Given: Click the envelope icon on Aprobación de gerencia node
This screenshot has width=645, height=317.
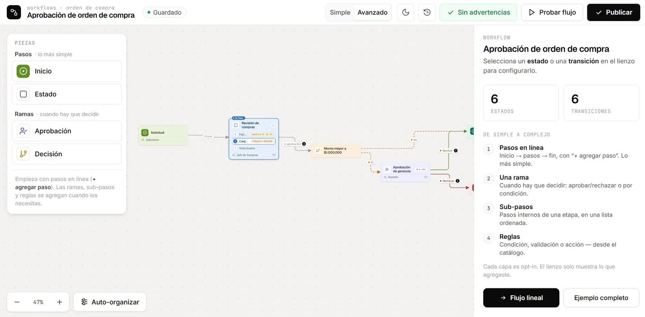Looking at the screenshot, I should [x=426, y=177].
